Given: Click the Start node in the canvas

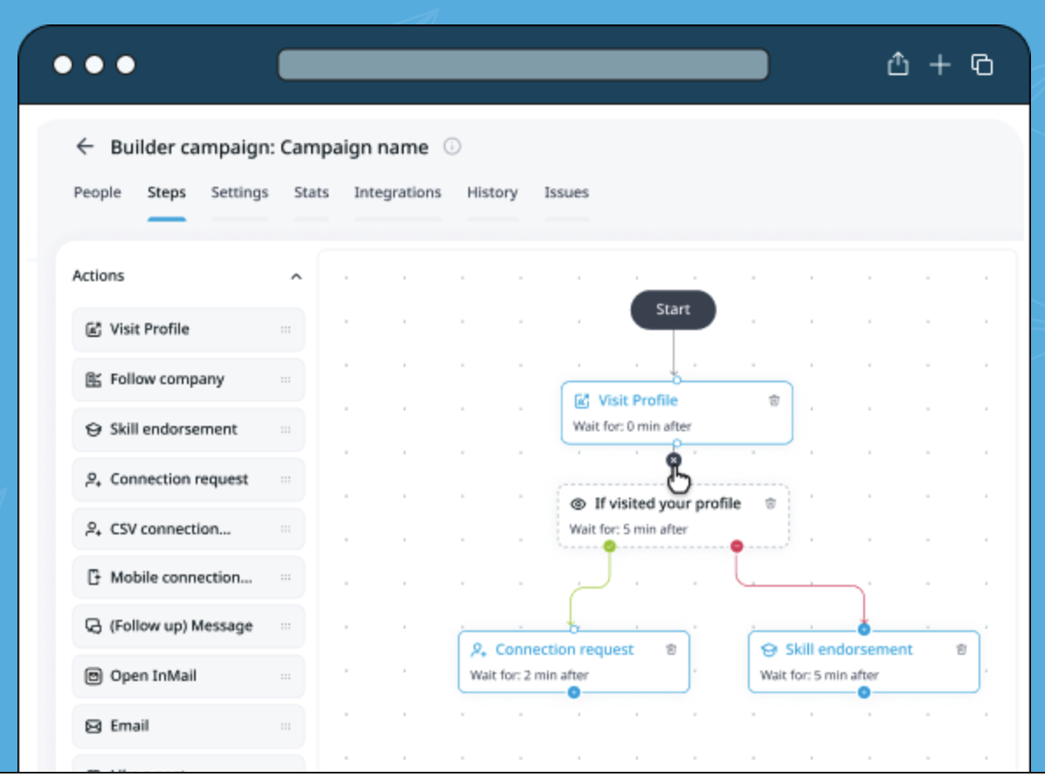Looking at the screenshot, I should point(673,310).
